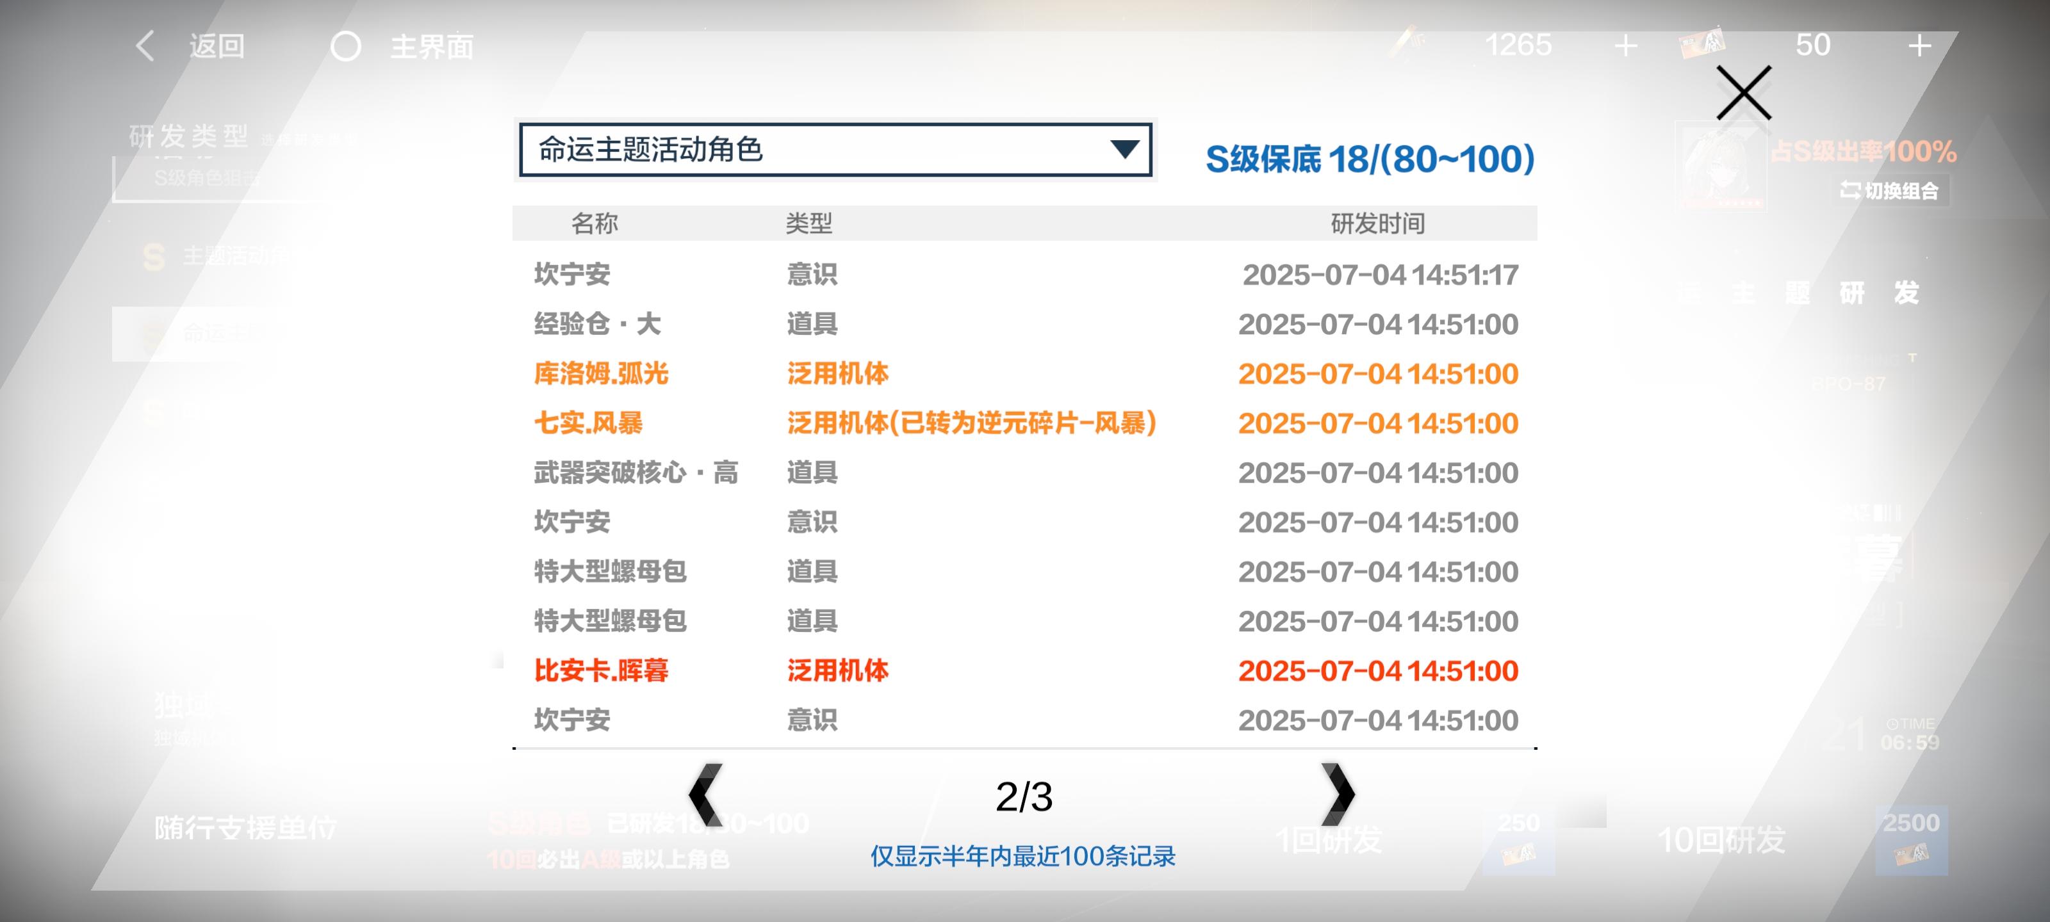Select the 类型 column header
The height and width of the screenshot is (922, 2050).
[808, 223]
